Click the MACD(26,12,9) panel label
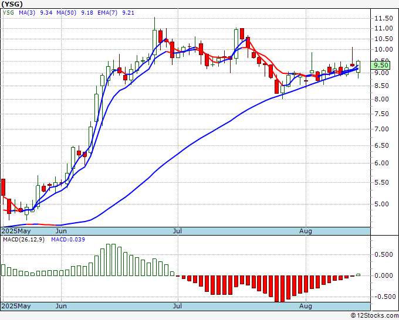The width and height of the screenshot is (399, 320). click(x=23, y=240)
